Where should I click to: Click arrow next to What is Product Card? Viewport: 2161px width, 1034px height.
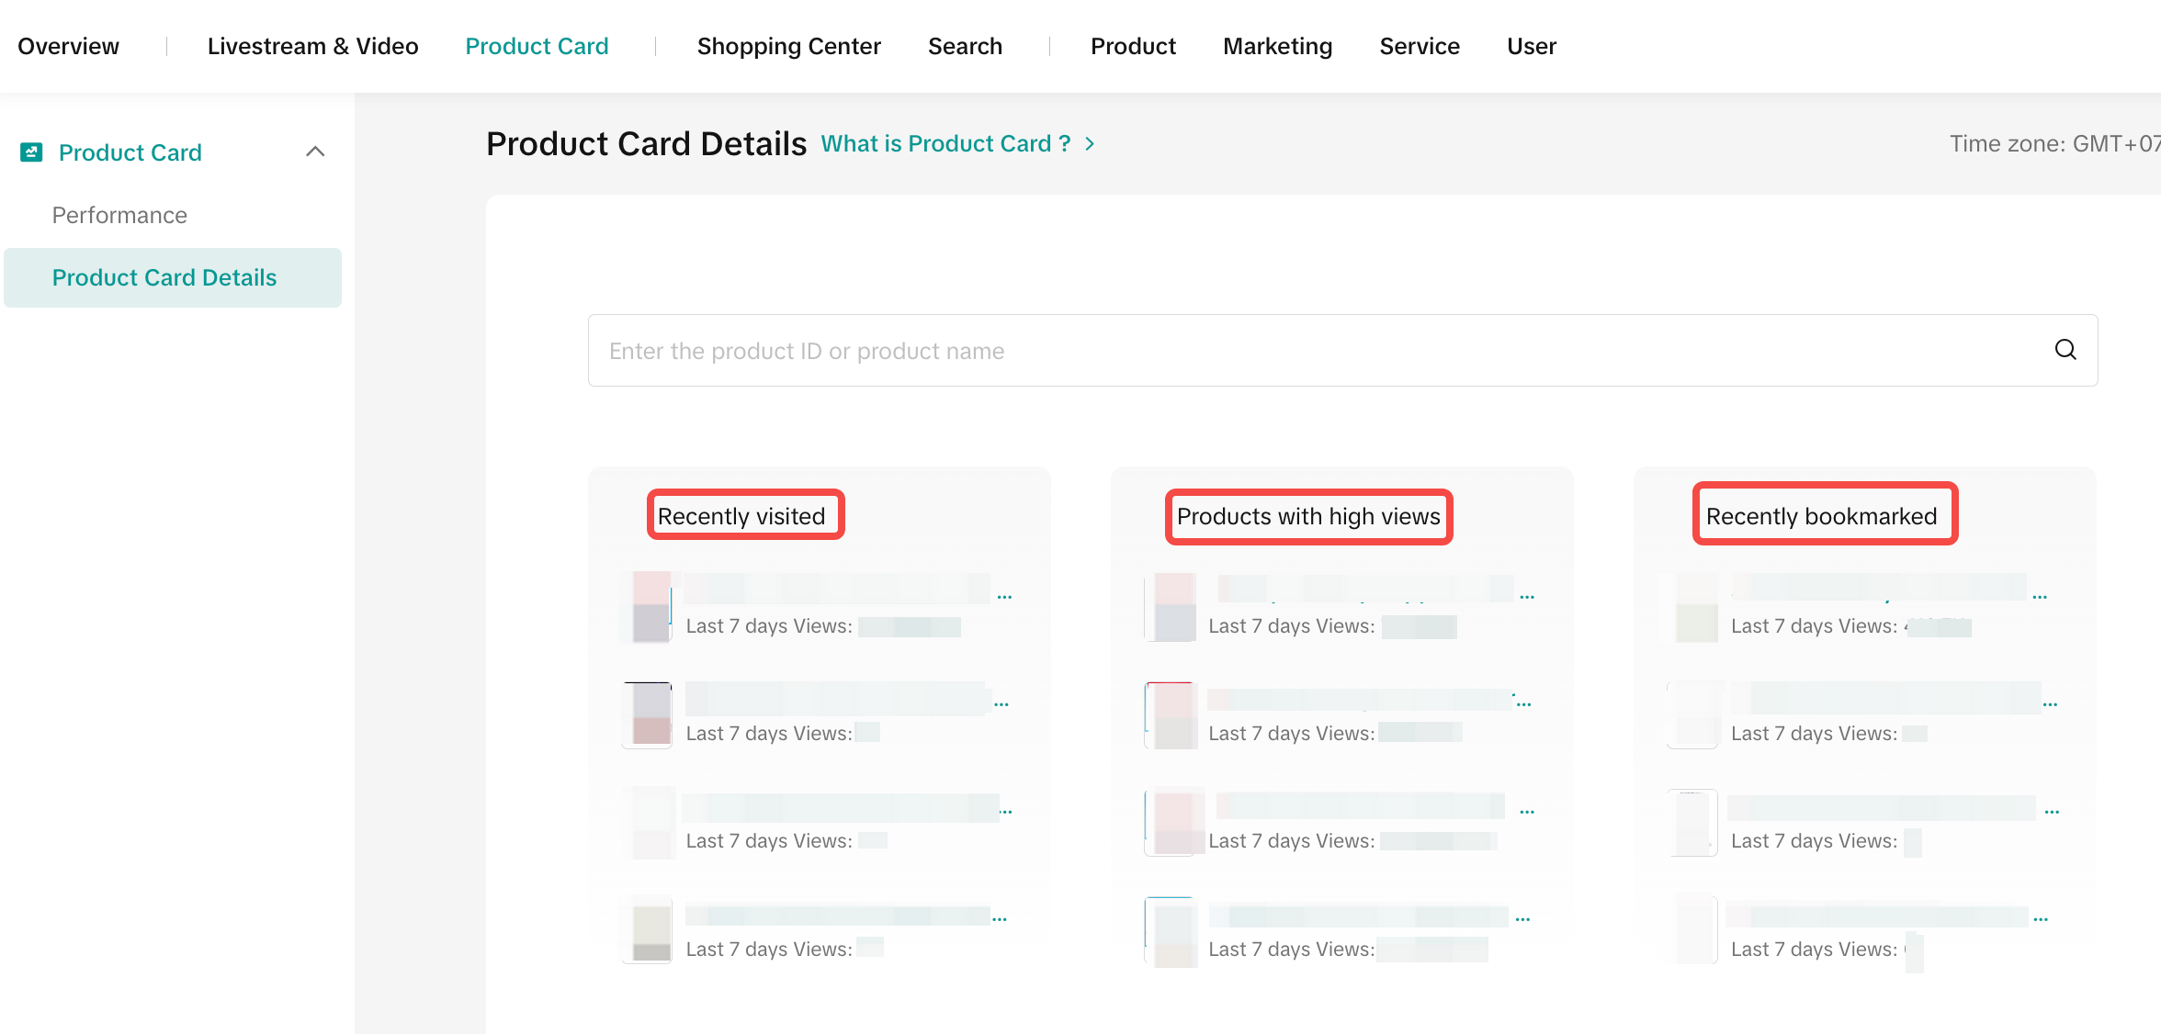tap(1090, 144)
